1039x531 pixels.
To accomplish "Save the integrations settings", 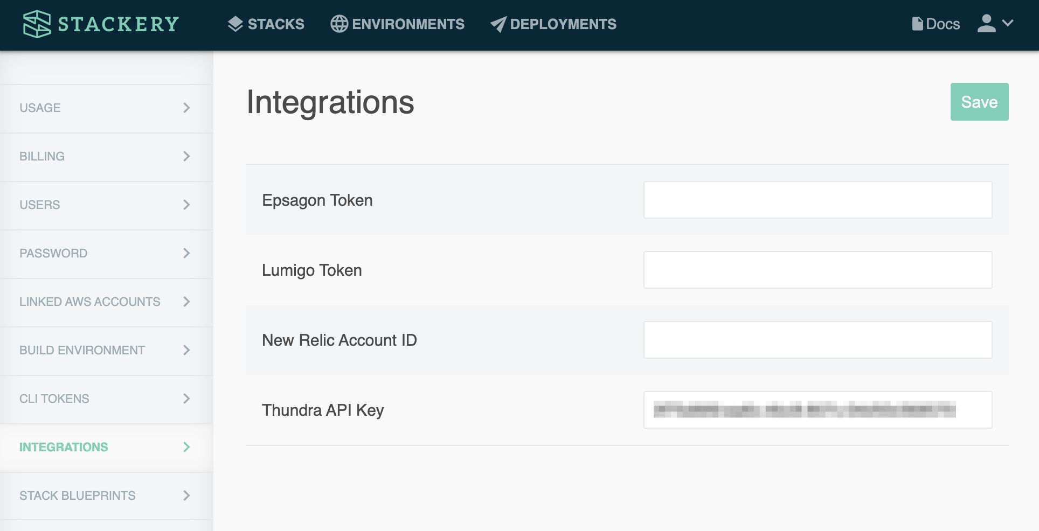I will tap(979, 102).
